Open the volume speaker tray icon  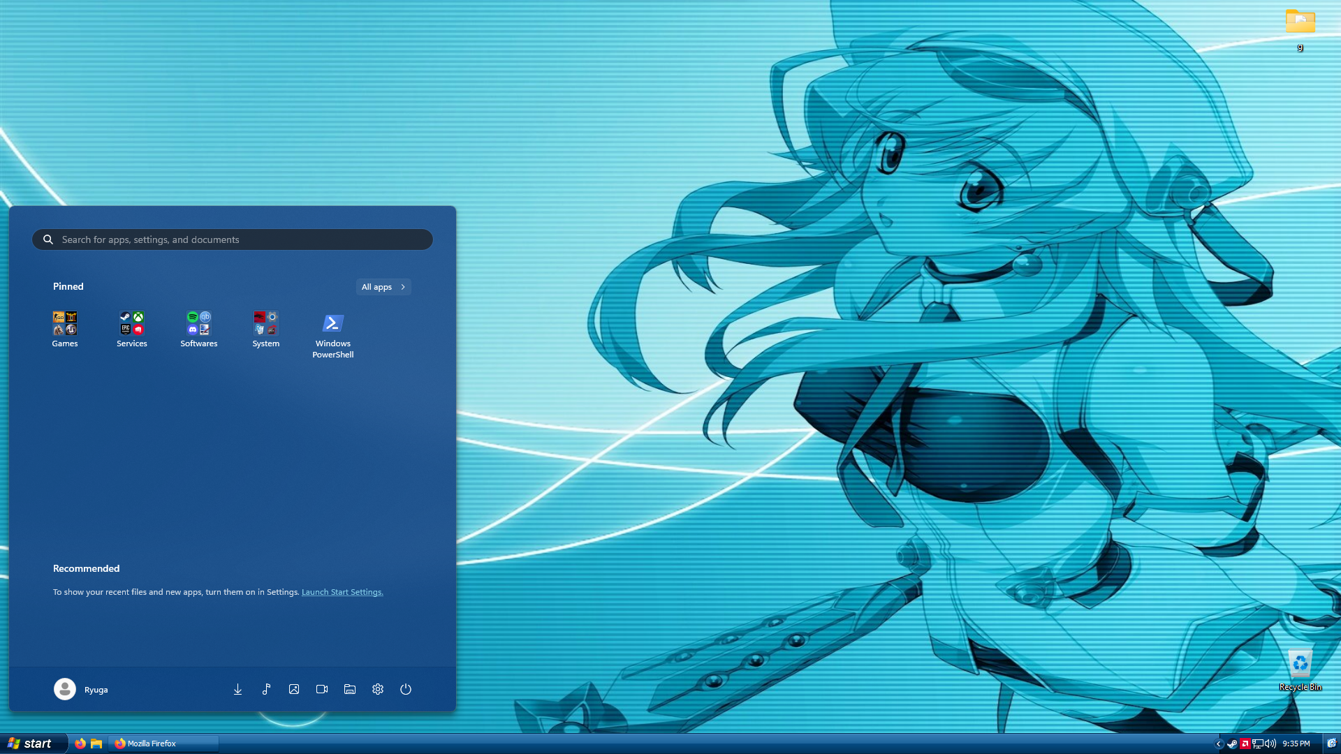pyautogui.click(x=1270, y=744)
